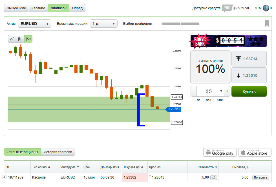Click the forecast value 1.23643

click(158, 177)
